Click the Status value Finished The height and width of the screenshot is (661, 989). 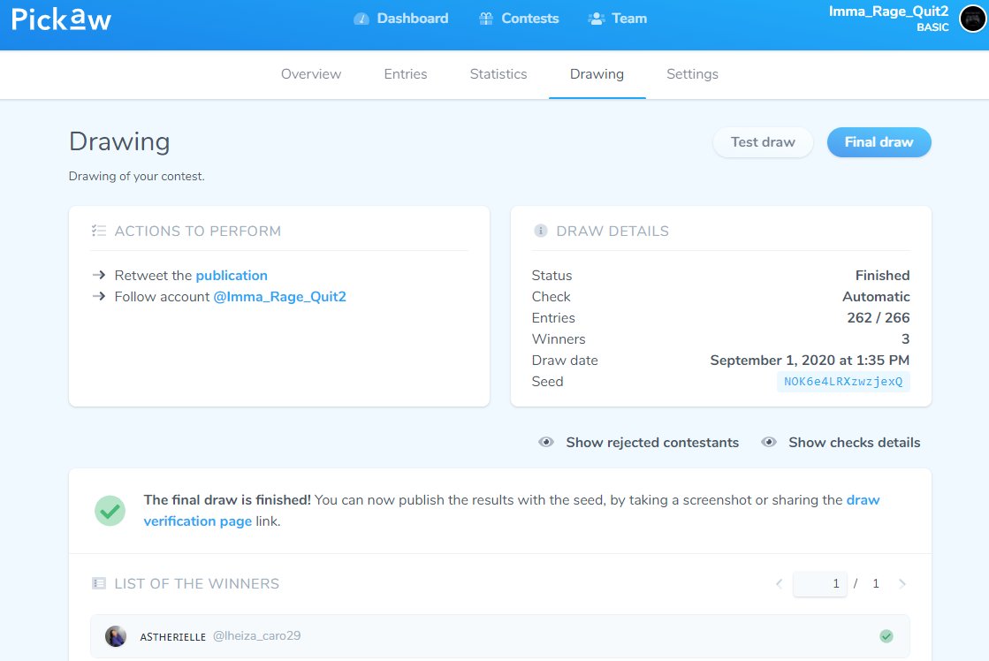882,275
